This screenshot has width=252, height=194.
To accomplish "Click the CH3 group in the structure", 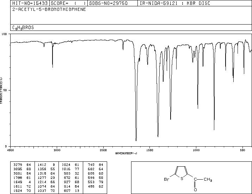I will point(208,180).
